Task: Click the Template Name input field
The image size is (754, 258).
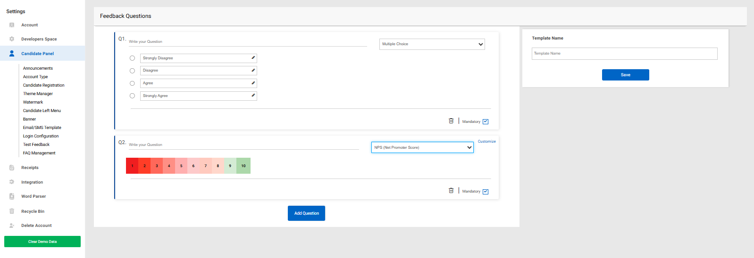Action: 624,54
